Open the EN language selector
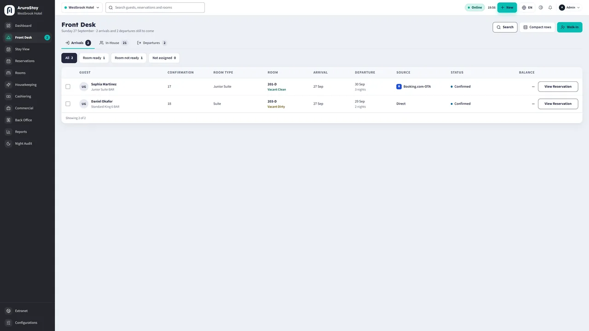The image size is (589, 331). pos(527,7)
